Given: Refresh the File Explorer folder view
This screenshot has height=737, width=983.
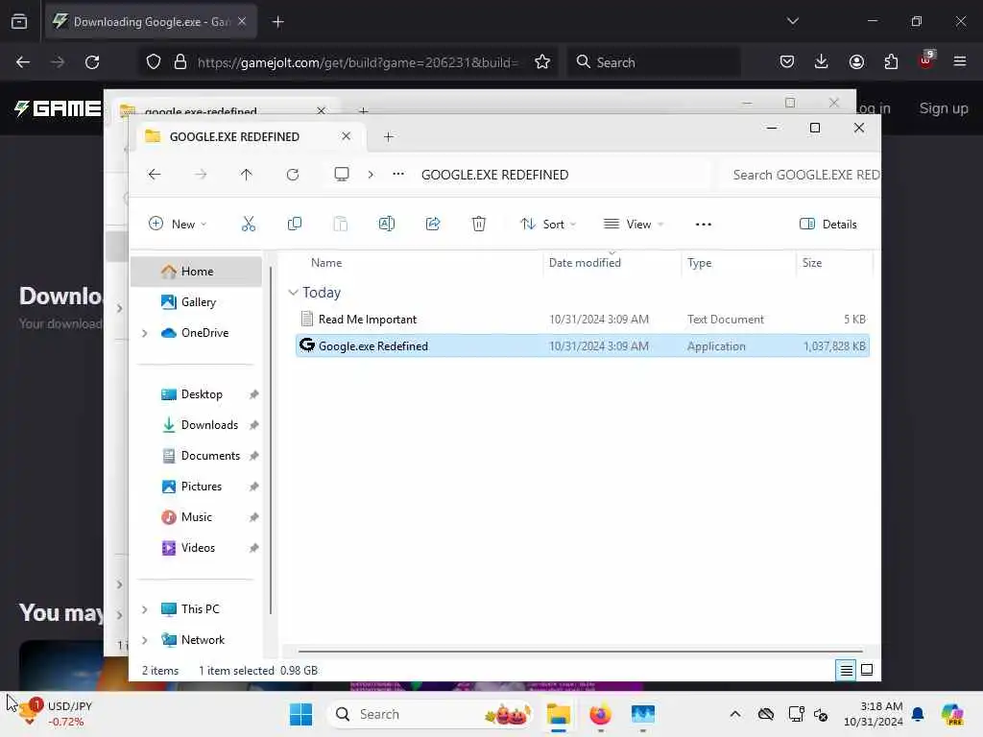Looking at the screenshot, I should point(293,175).
